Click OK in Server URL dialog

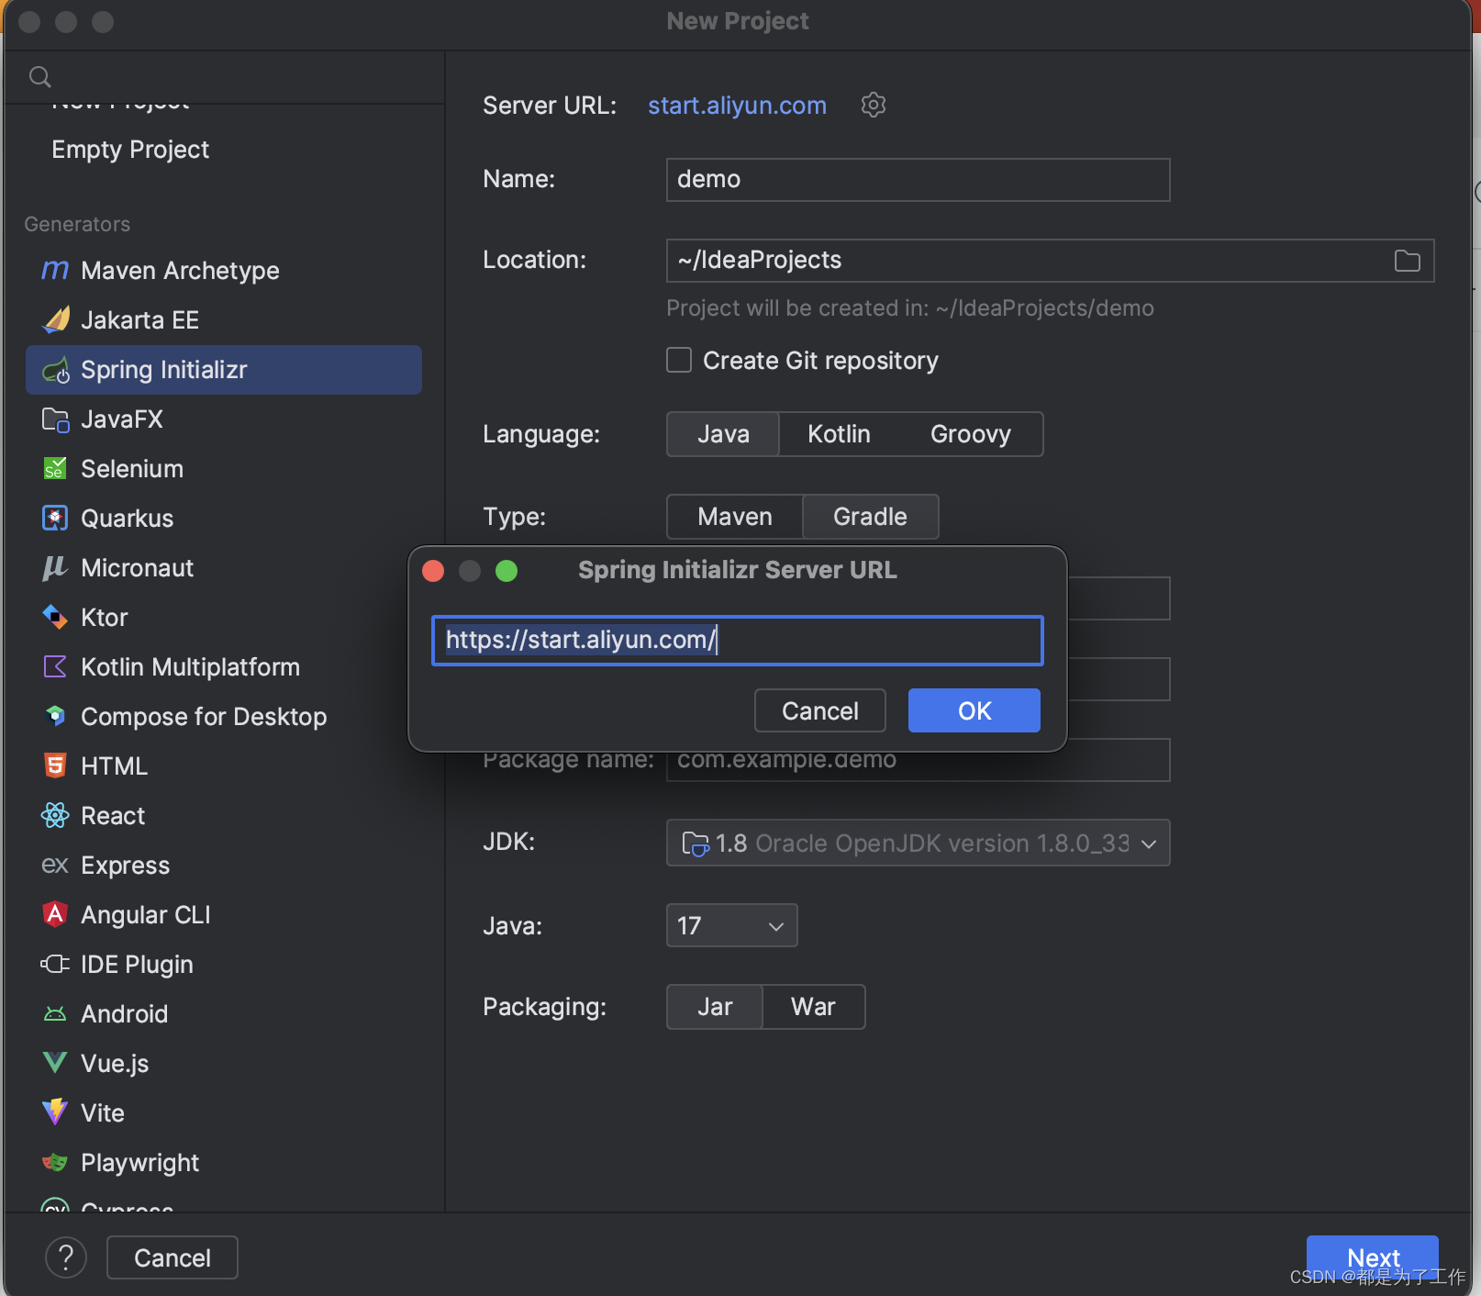pos(974,710)
